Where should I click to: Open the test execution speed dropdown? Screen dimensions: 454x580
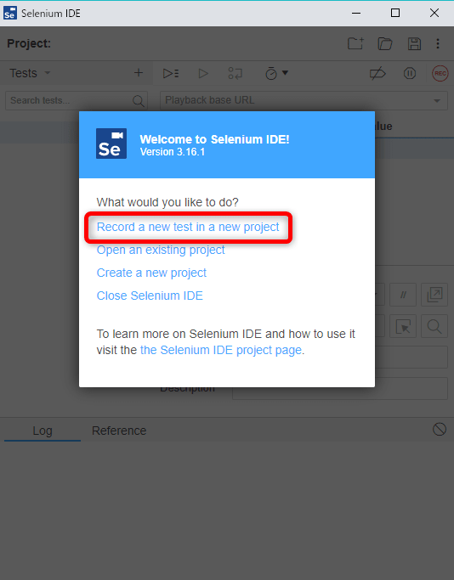[276, 73]
